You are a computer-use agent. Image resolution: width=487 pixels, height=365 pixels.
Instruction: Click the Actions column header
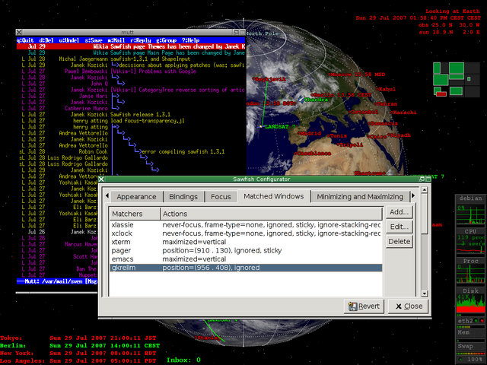271,214
